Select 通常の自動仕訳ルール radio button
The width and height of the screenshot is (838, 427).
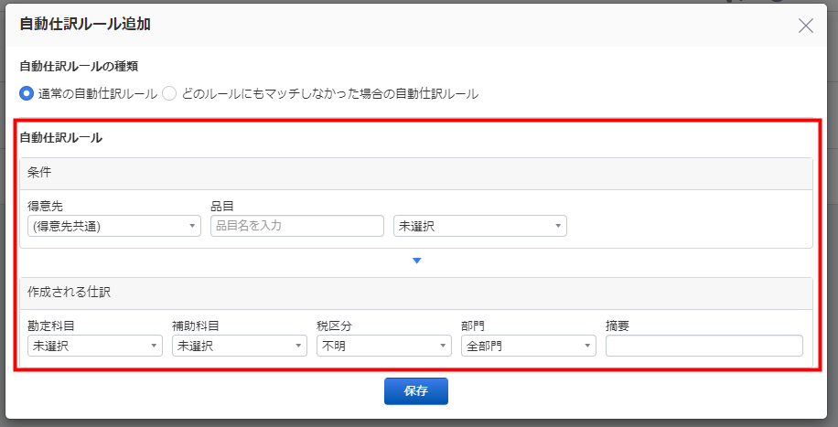(27, 94)
